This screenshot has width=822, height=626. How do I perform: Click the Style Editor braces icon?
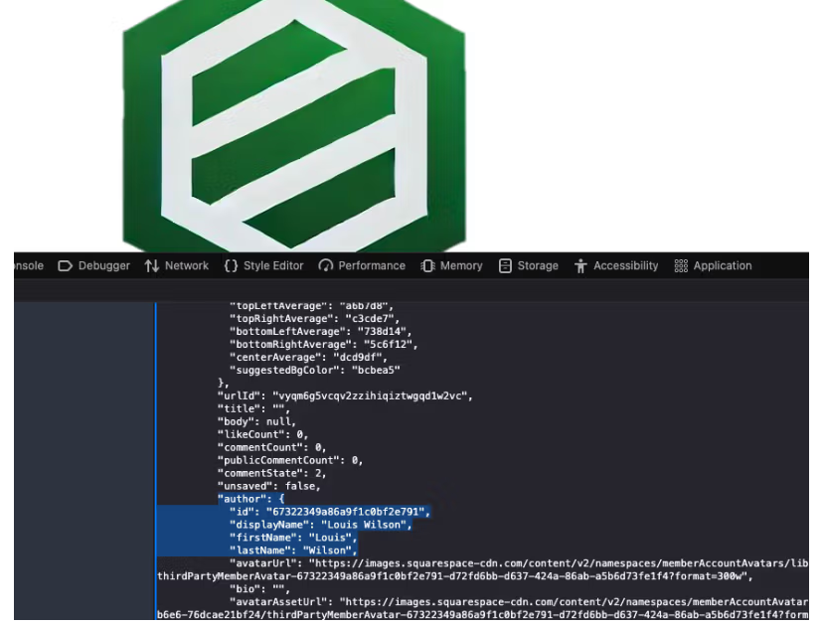click(231, 266)
